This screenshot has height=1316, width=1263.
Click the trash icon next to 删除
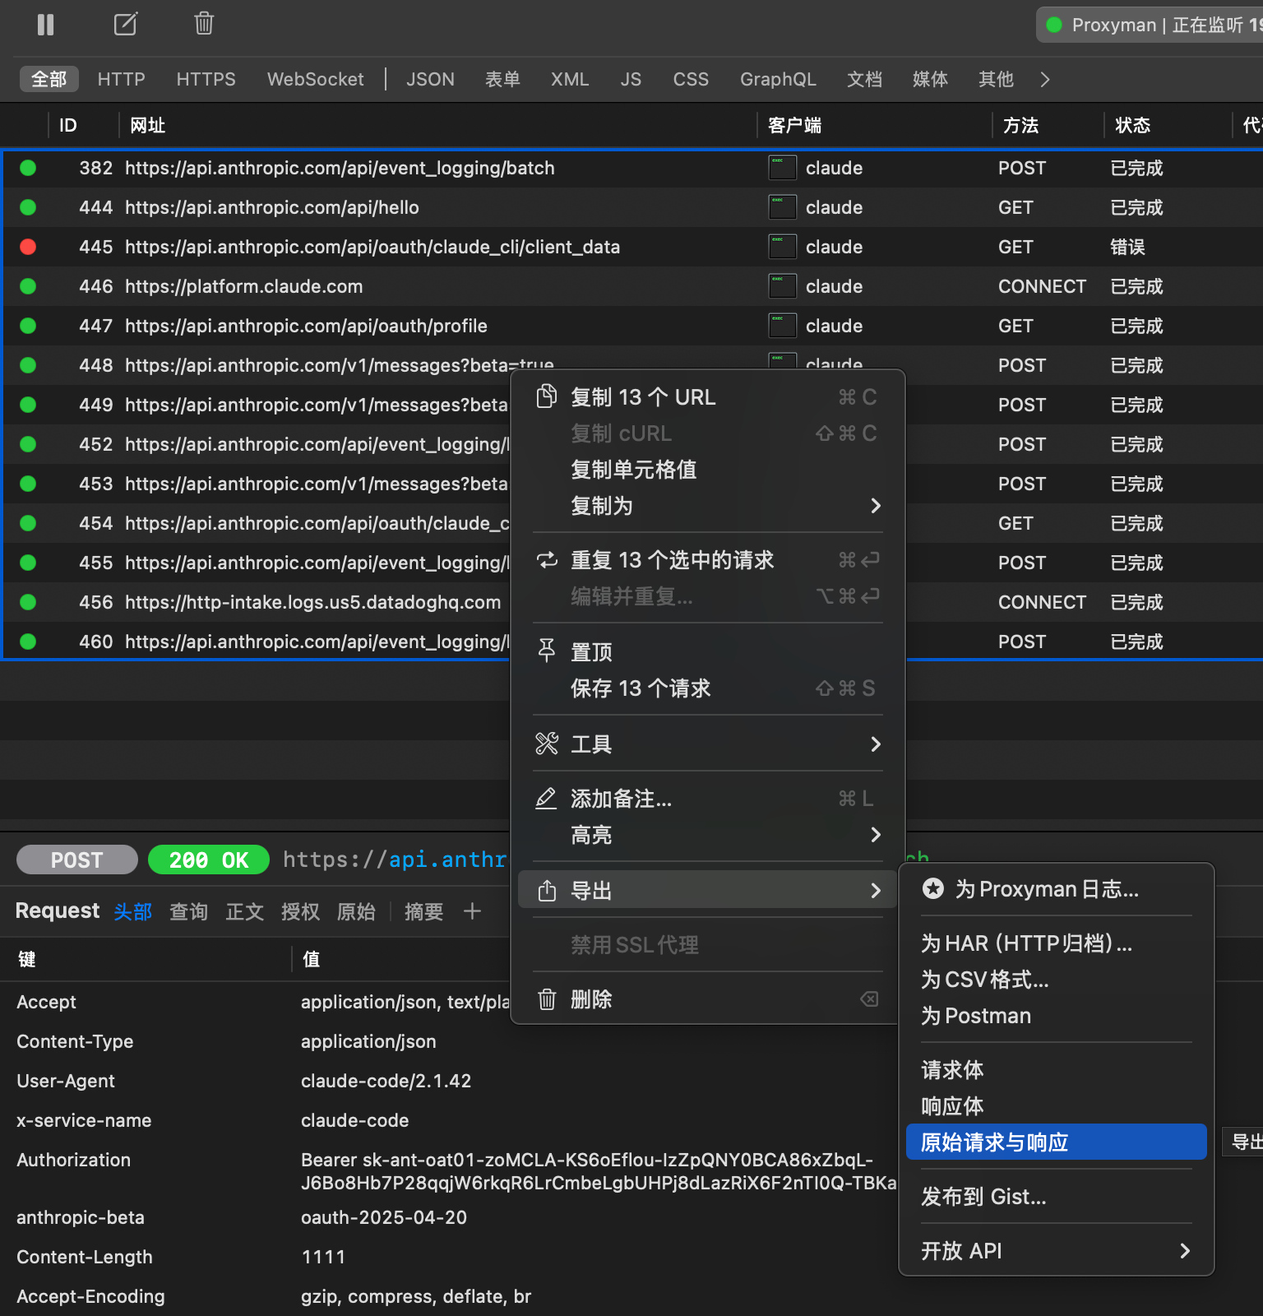pos(547,999)
